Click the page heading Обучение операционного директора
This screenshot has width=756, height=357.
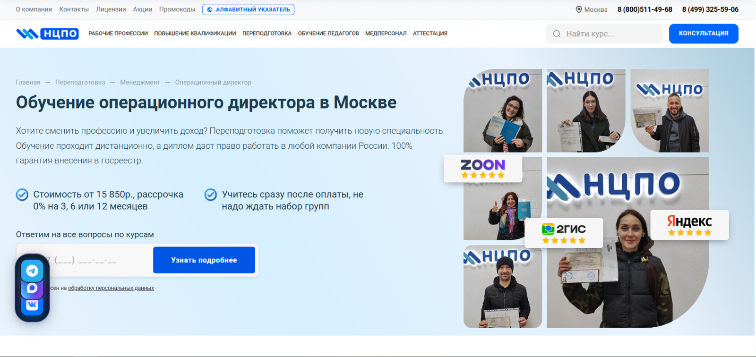point(206,102)
